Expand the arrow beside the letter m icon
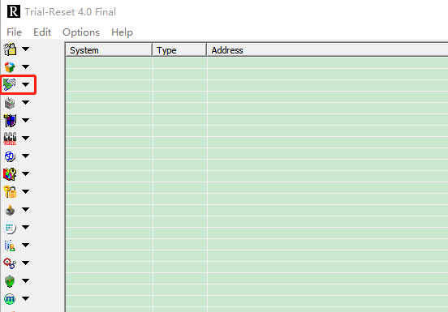Viewport: 448px width, 312px height. point(26,298)
